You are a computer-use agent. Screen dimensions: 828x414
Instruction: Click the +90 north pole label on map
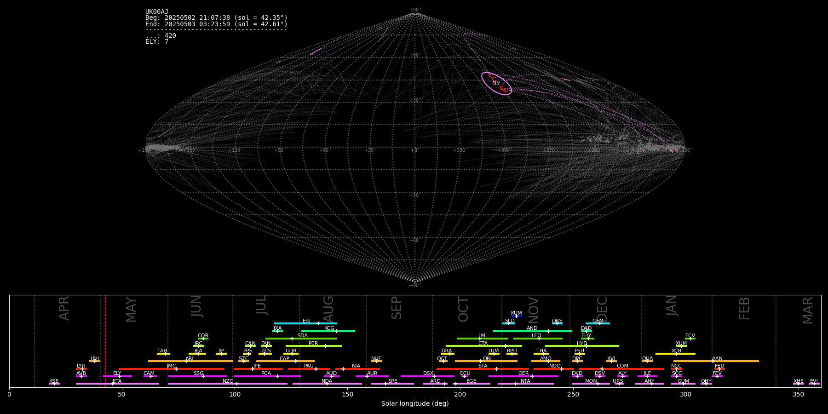pos(414,10)
